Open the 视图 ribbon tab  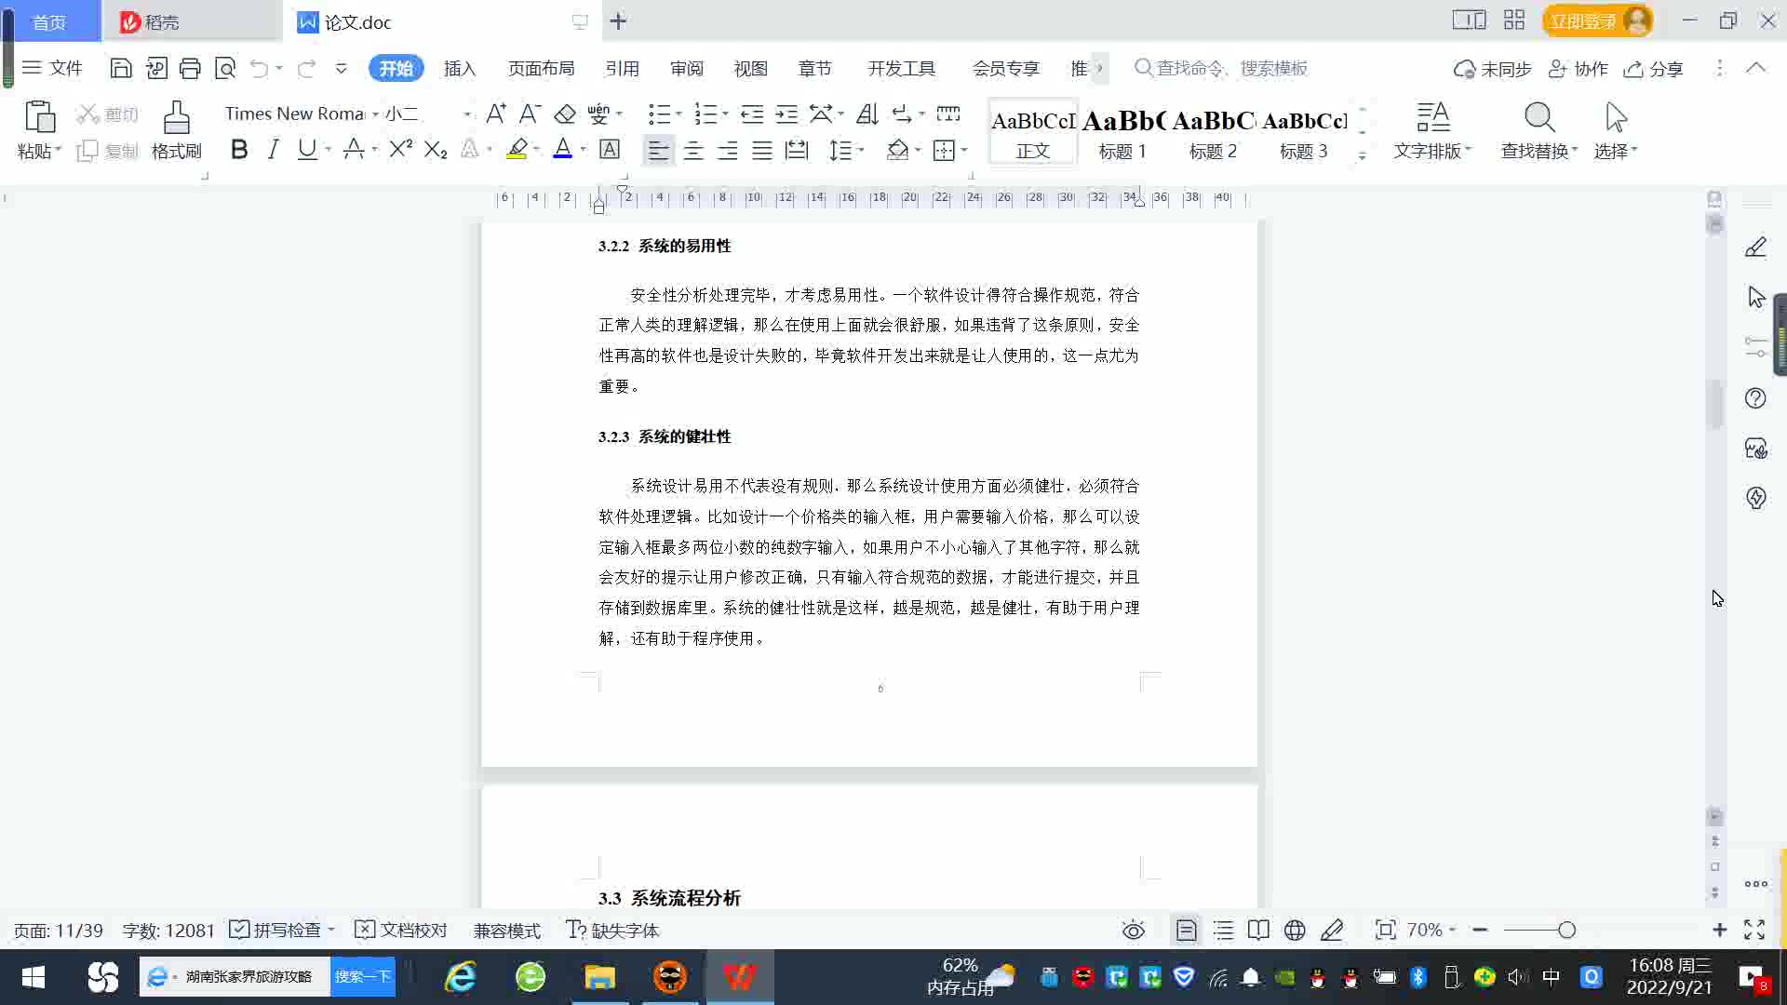pos(750,68)
